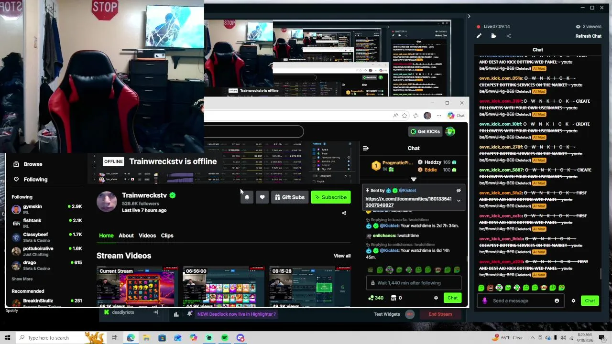Click the green Chat button in streaming app
612x344 pixels.
tap(590, 301)
